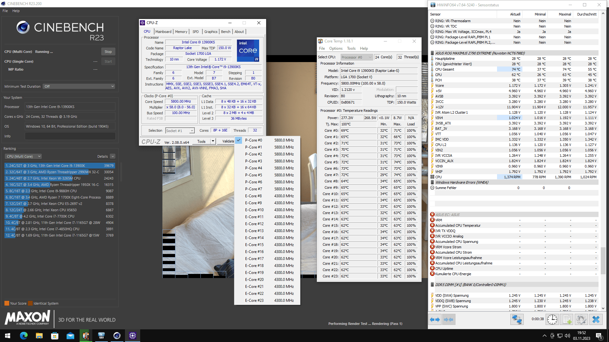Open Core Temp Options menu
Image resolution: width=609 pixels, height=342 pixels.
(336, 48)
